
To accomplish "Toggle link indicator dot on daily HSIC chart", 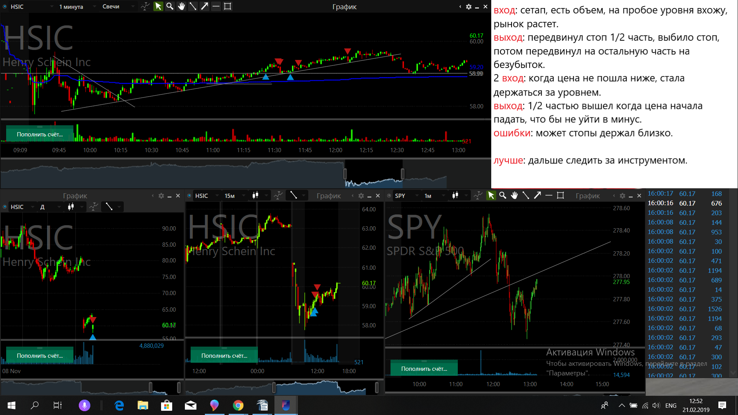I will 5,207.
